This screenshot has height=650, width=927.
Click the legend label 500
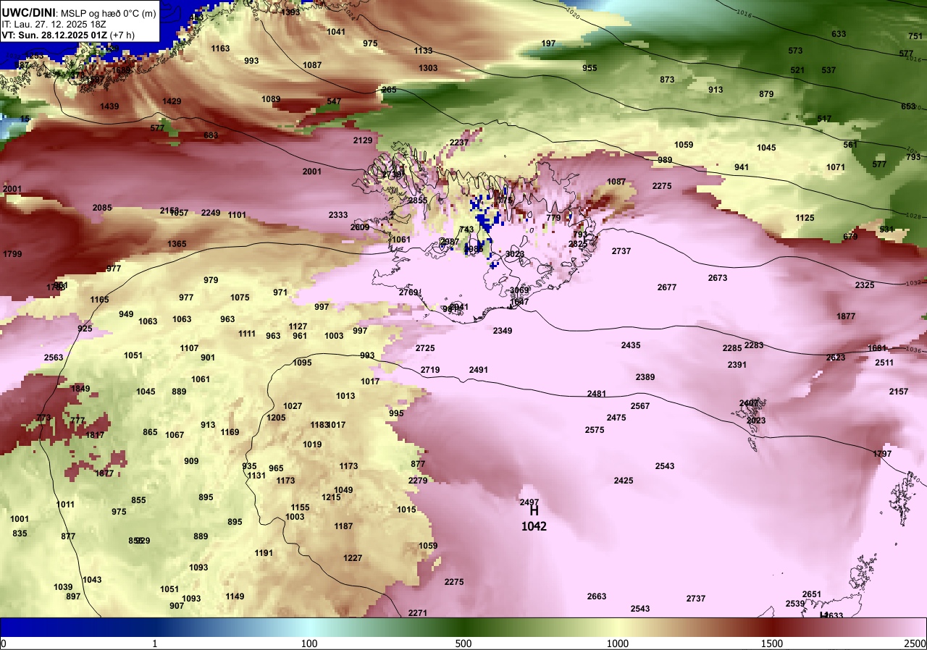point(463,643)
